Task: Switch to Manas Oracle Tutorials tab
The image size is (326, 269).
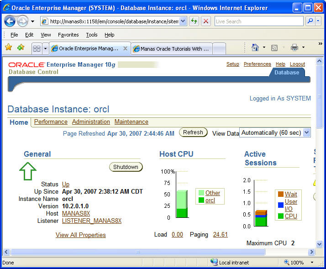Action: point(172,49)
